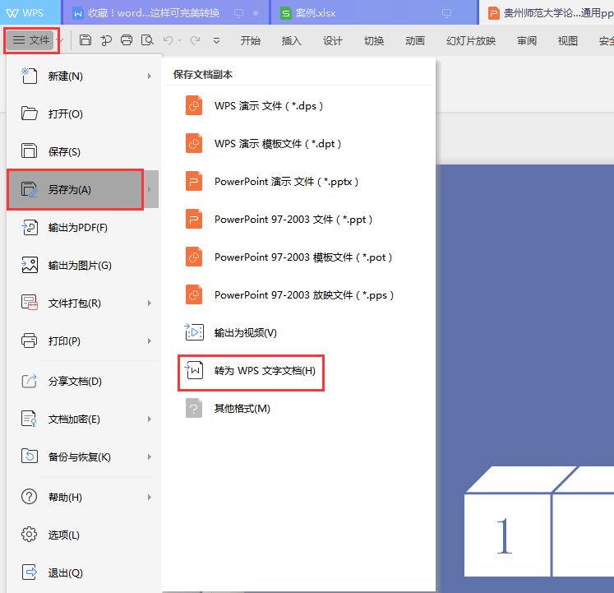Select 分享文档(D) in the file menu
The image size is (614, 593).
point(83,382)
